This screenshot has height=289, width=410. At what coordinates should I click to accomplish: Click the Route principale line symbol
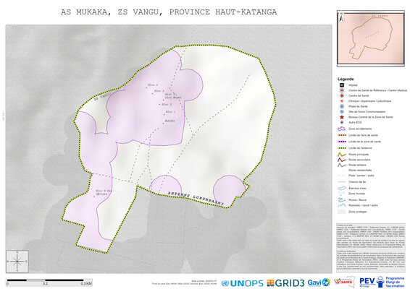(x=341, y=155)
